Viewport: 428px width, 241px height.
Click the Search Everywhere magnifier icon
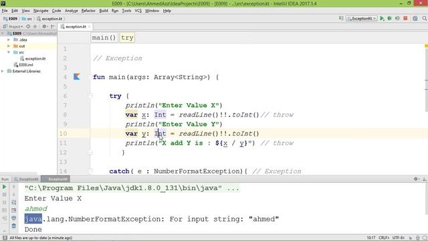(x=424, y=18)
